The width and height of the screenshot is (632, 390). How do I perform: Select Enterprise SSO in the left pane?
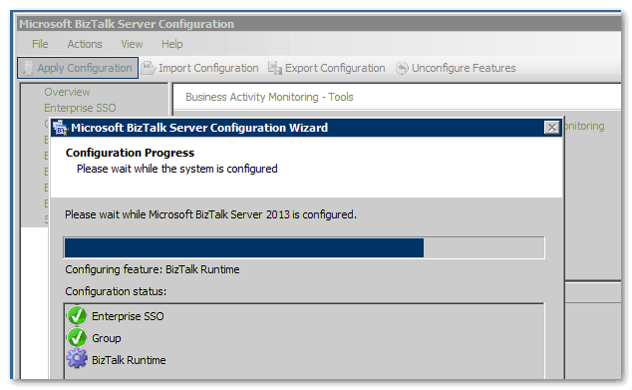[80, 108]
